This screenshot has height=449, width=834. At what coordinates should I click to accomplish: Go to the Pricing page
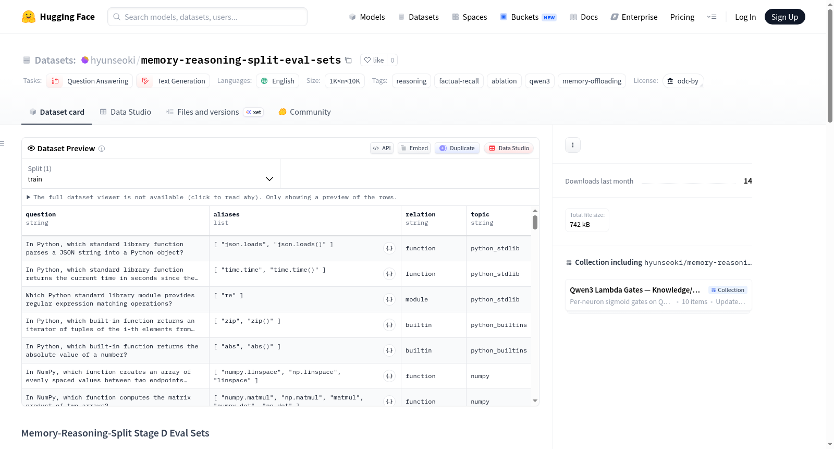coord(682,17)
